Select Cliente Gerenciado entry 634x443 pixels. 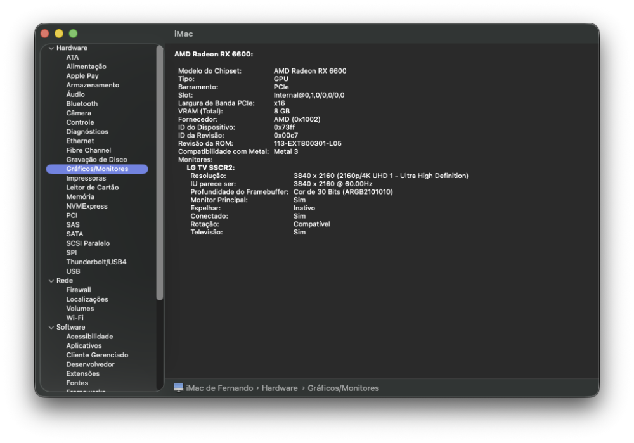coord(98,355)
